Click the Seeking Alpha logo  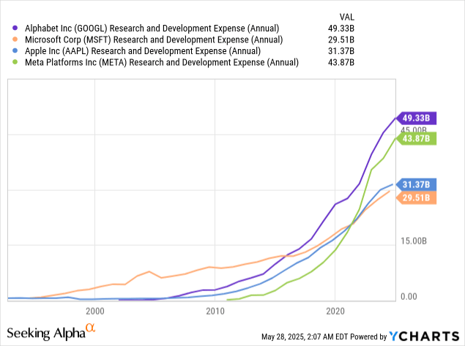51,332
